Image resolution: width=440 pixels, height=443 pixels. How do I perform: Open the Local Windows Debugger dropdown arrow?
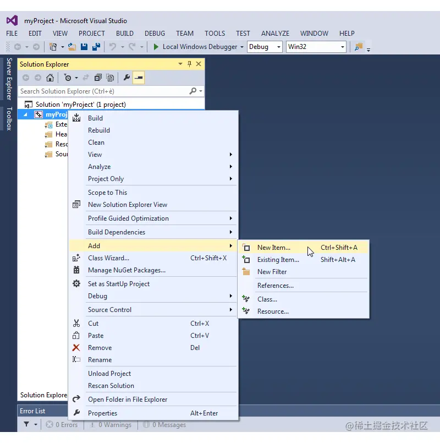click(x=242, y=47)
